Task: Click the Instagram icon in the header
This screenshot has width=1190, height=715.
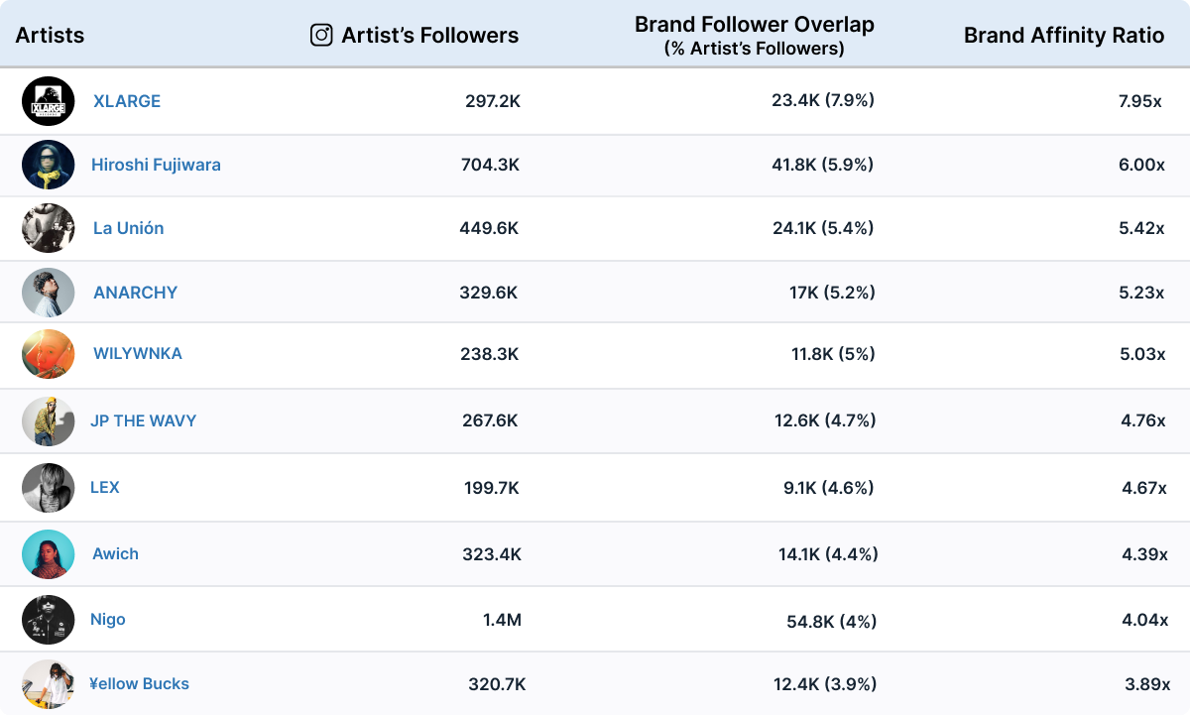Action: click(321, 36)
